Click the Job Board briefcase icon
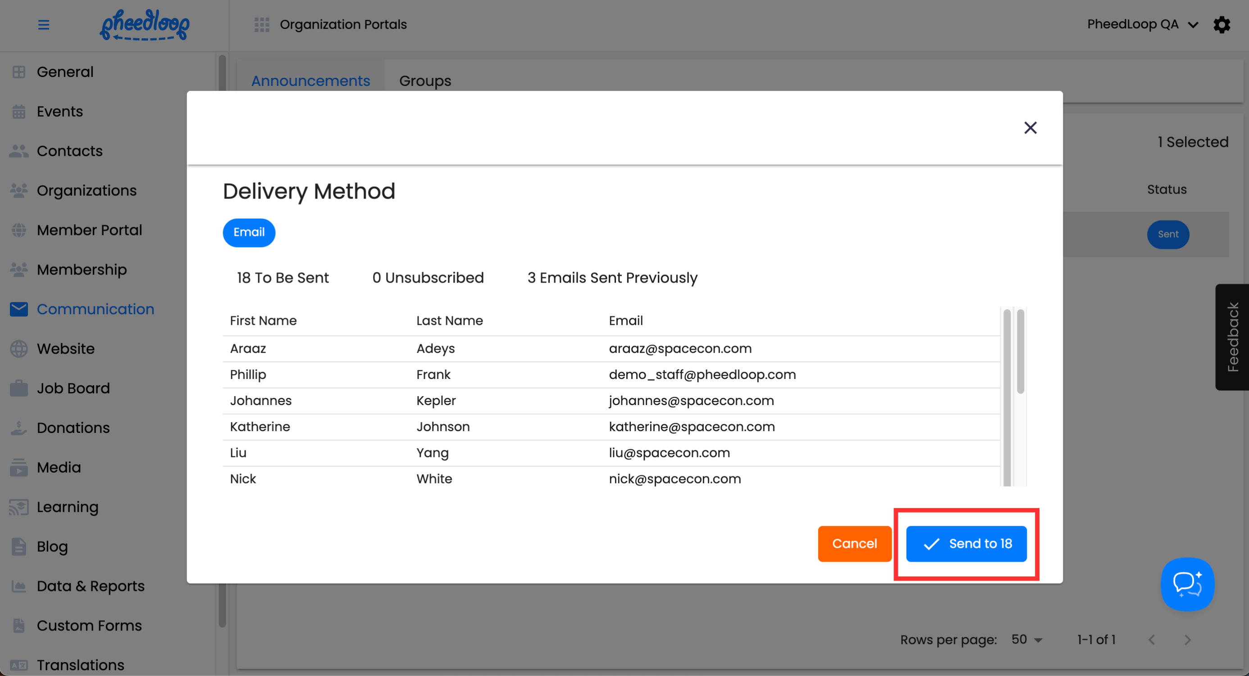This screenshot has height=676, width=1249. (19, 388)
